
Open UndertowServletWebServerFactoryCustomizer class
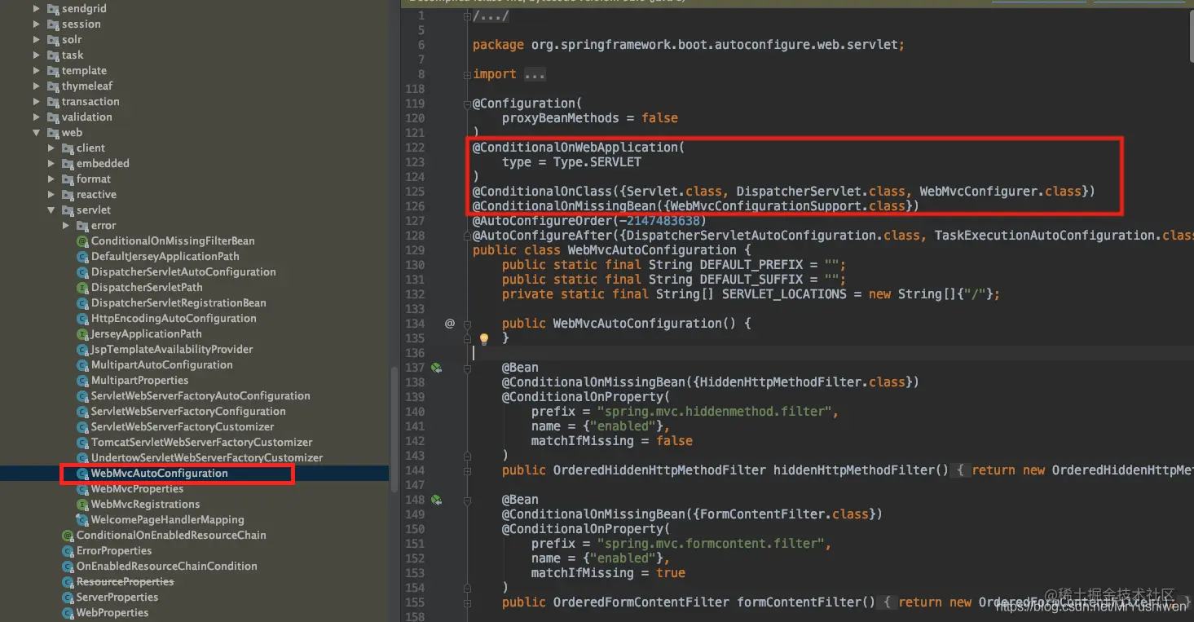(x=207, y=458)
